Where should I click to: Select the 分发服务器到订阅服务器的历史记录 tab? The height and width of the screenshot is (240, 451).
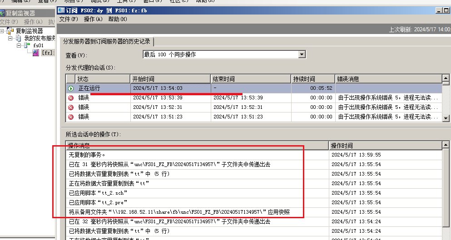click(107, 41)
